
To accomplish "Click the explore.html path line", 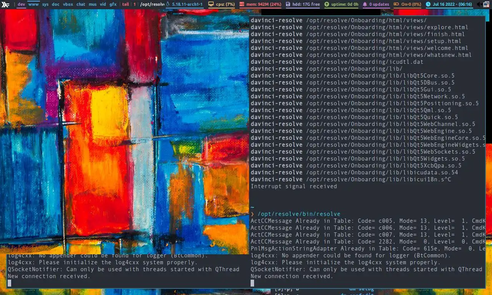I will [x=359, y=27].
